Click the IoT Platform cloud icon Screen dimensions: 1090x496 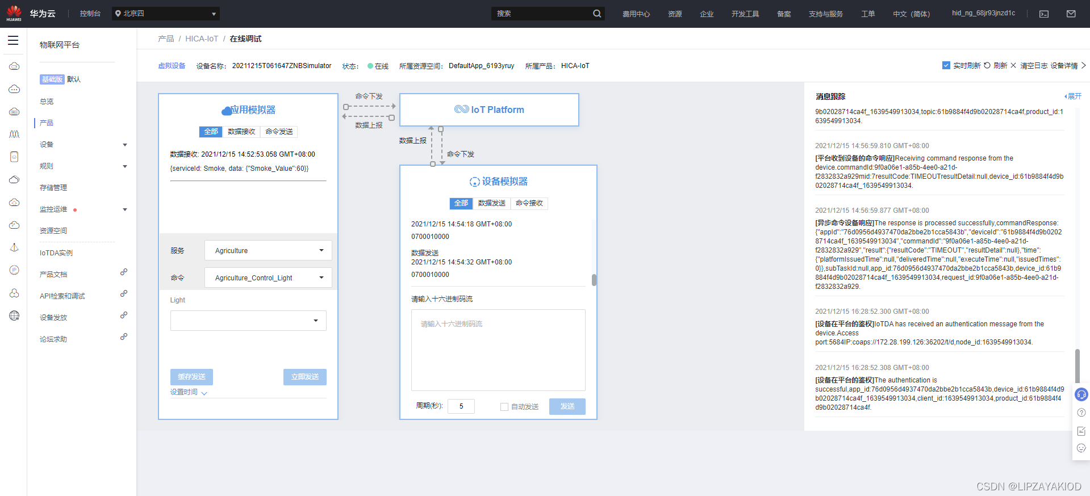point(461,109)
